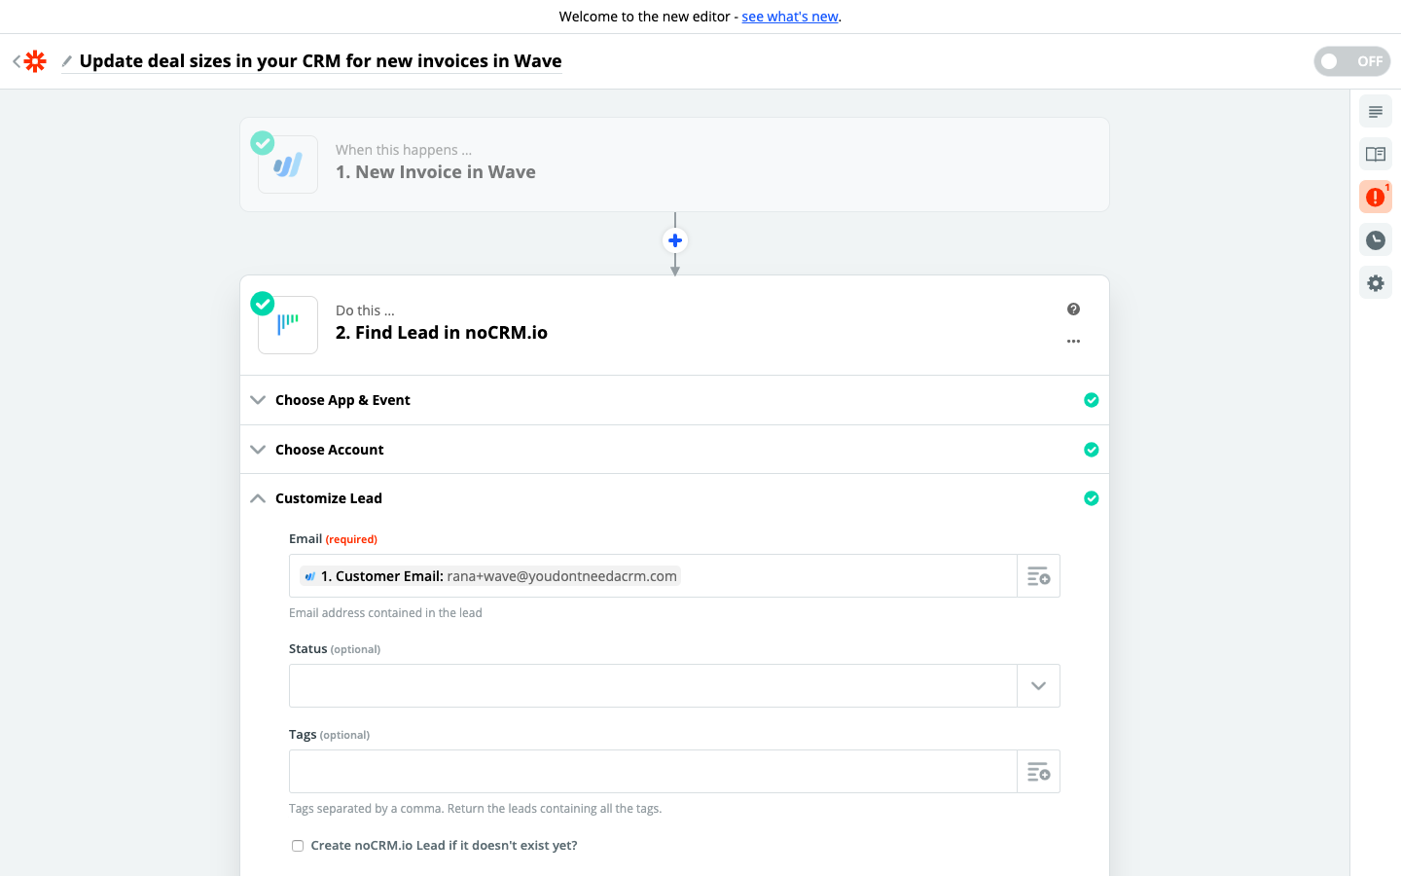Open the three-dot step options menu
The image size is (1401, 876).
pos(1073,342)
